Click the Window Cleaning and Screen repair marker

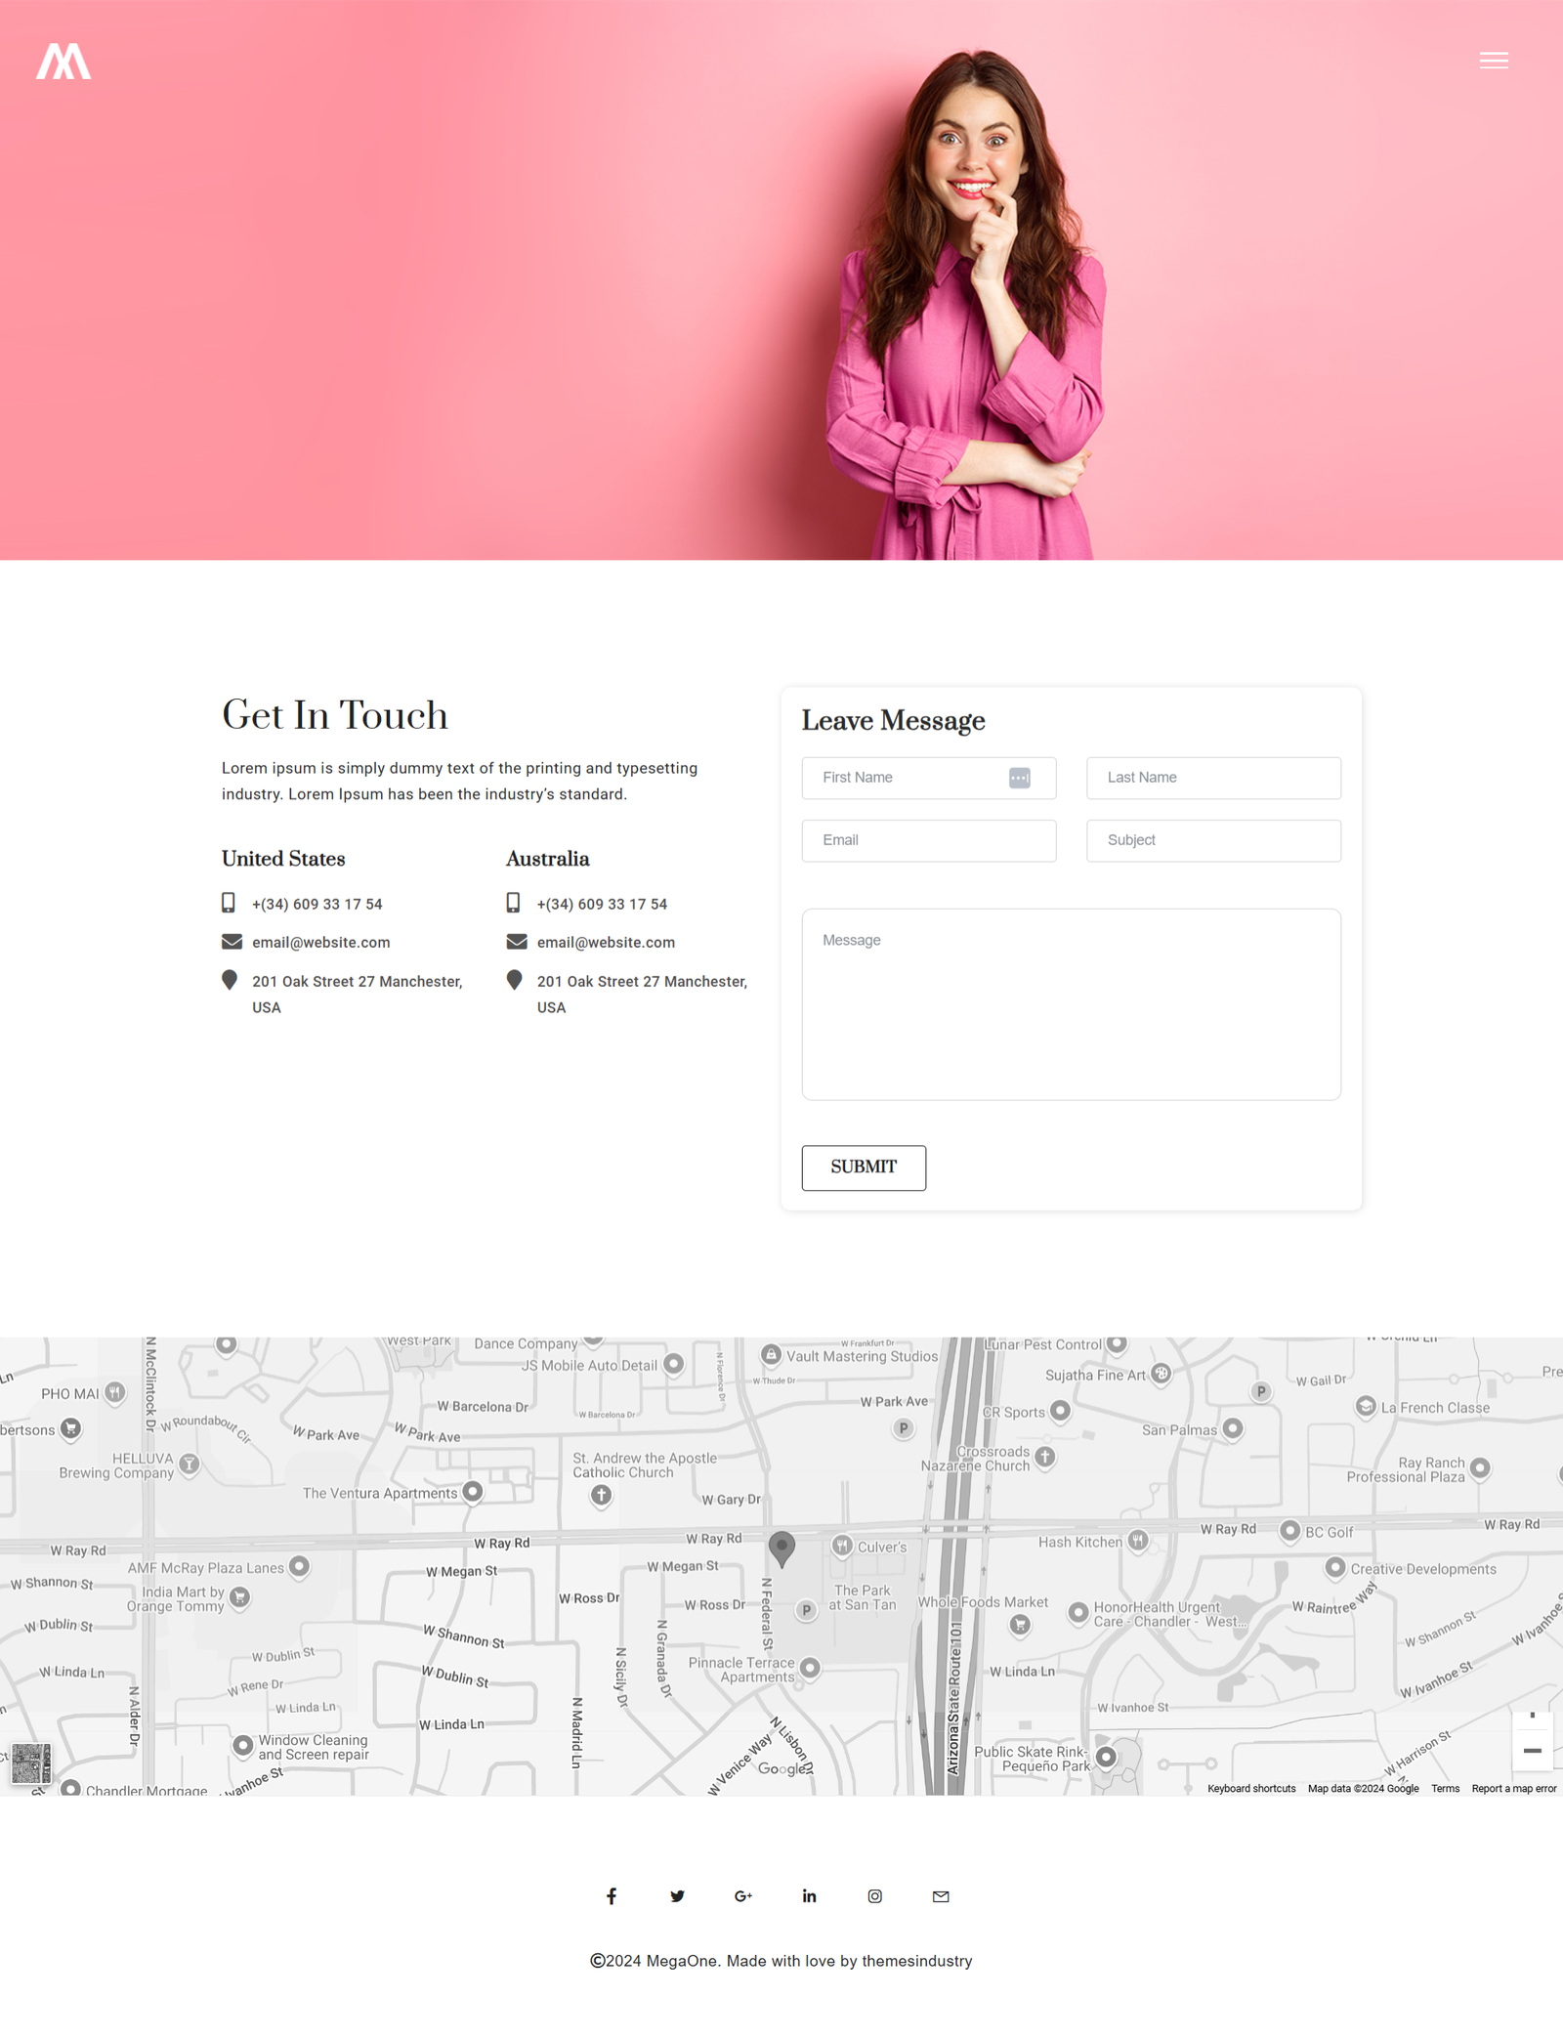coord(243,1745)
